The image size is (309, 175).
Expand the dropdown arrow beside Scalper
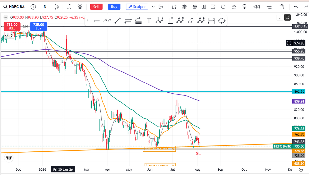click(x=153, y=7)
